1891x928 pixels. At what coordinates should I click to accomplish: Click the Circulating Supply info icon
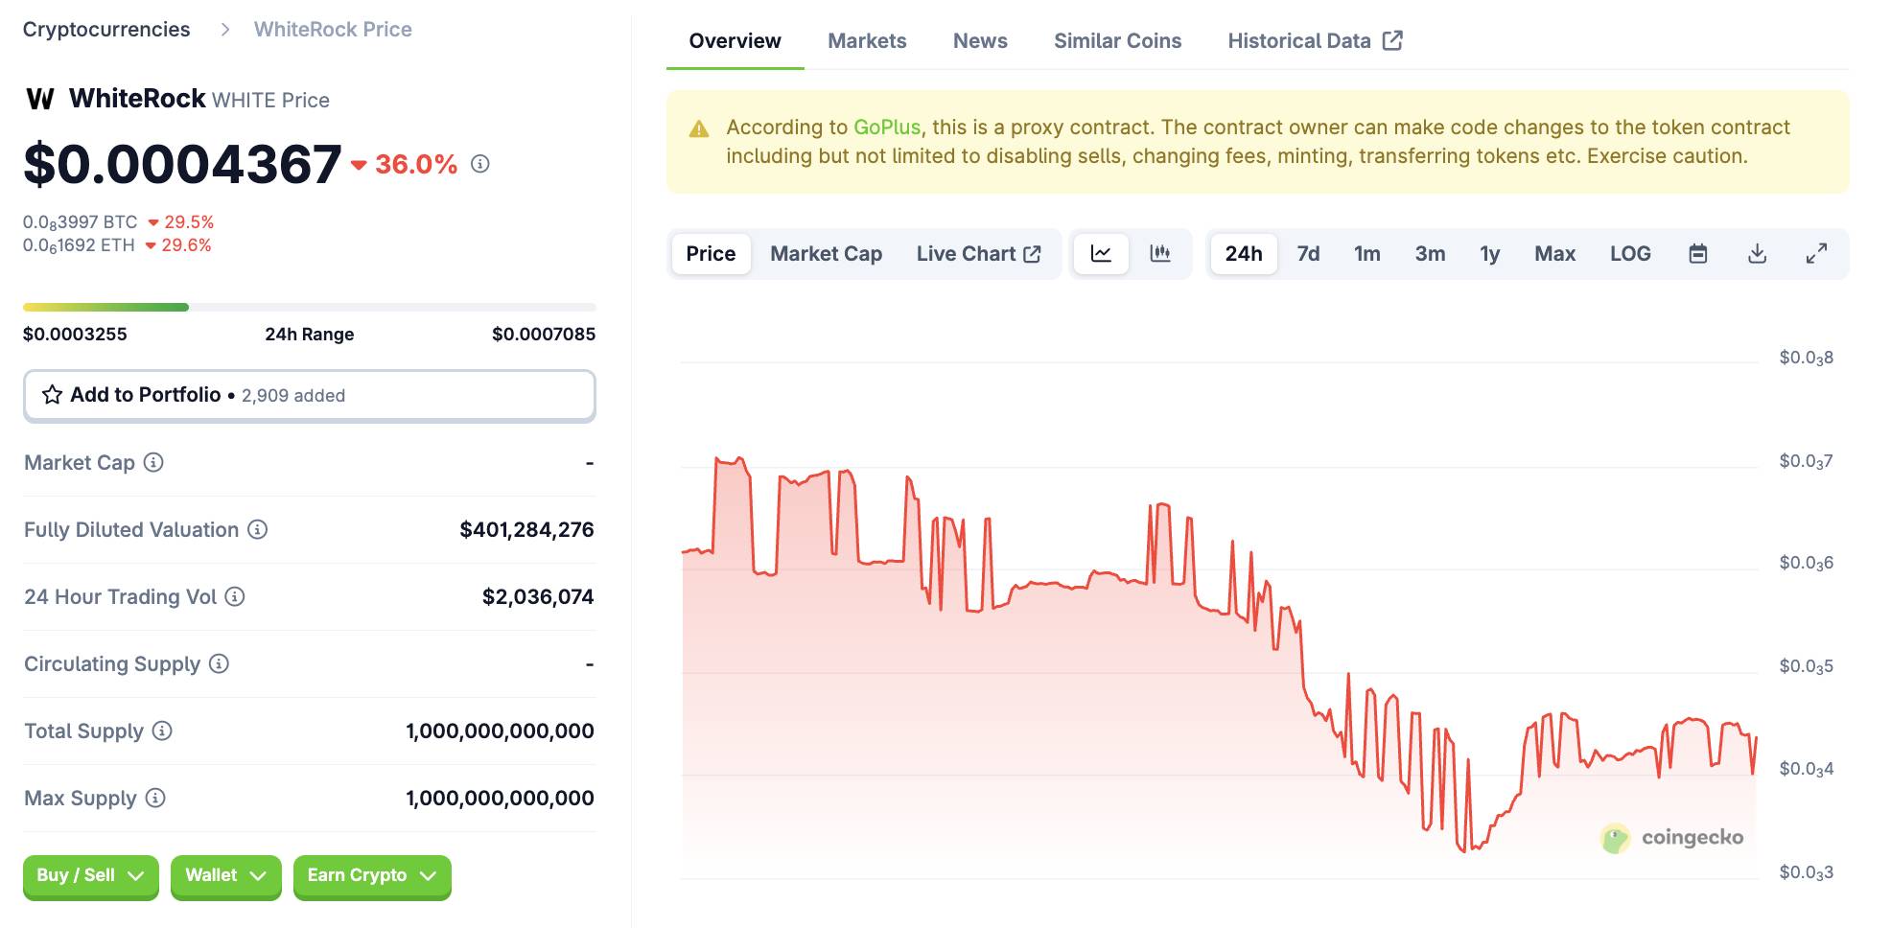pyautogui.click(x=219, y=663)
